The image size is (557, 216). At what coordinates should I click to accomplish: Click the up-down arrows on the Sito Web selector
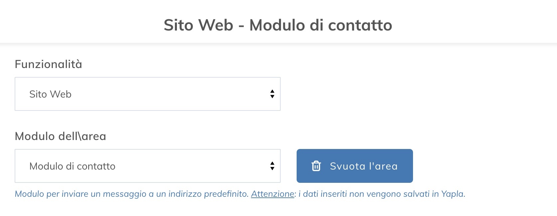[272, 94]
